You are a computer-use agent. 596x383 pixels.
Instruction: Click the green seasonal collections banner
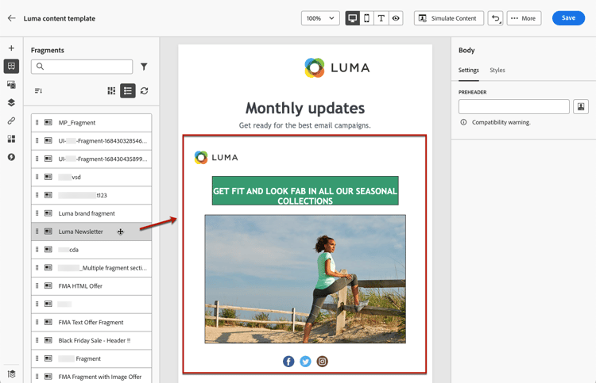305,191
